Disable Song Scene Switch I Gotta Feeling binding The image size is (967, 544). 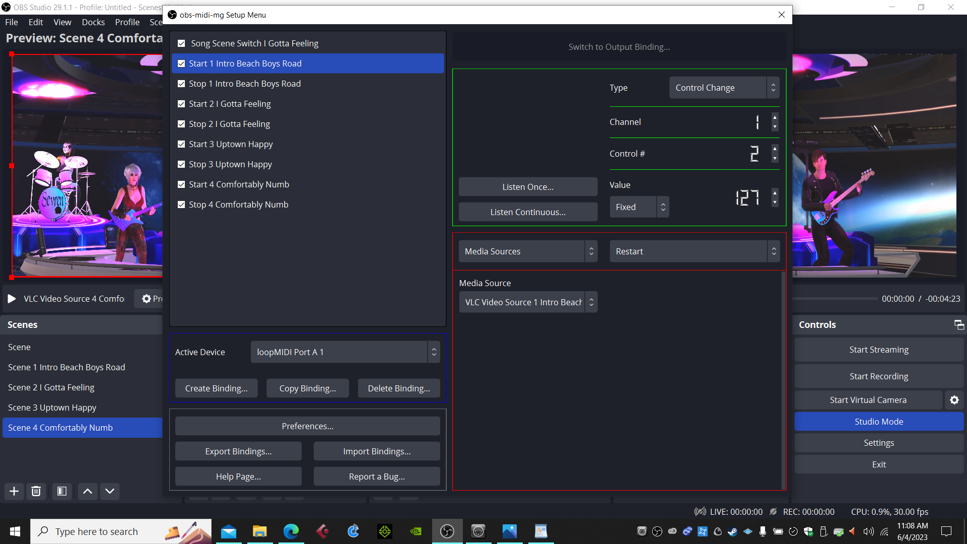click(181, 43)
